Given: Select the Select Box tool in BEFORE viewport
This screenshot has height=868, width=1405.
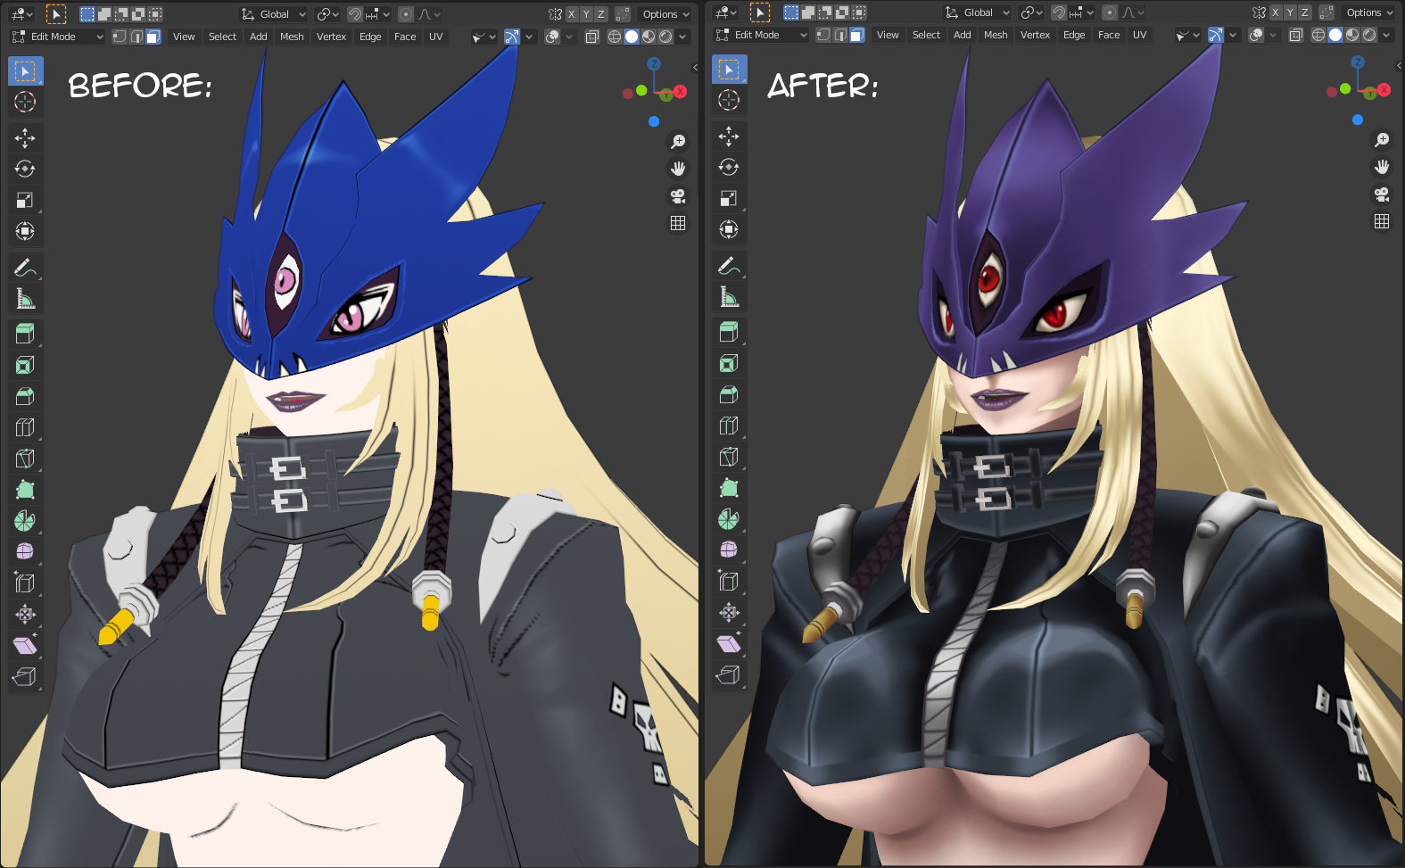Looking at the screenshot, I should tap(25, 70).
